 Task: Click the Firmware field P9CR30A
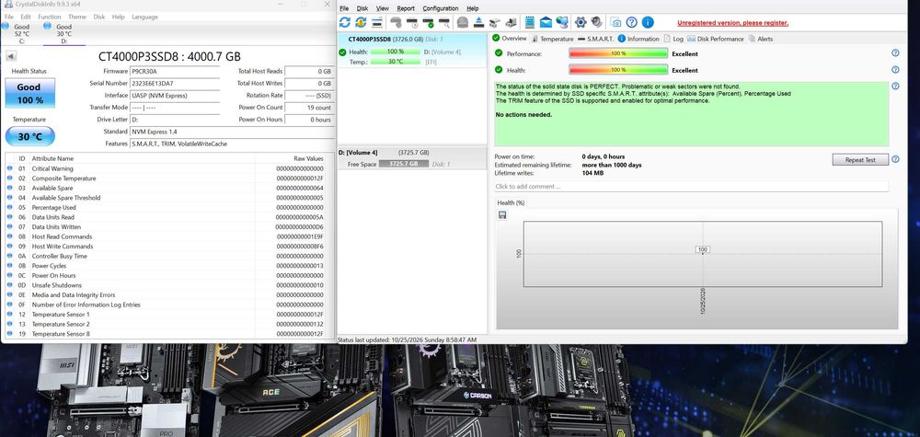pos(175,71)
